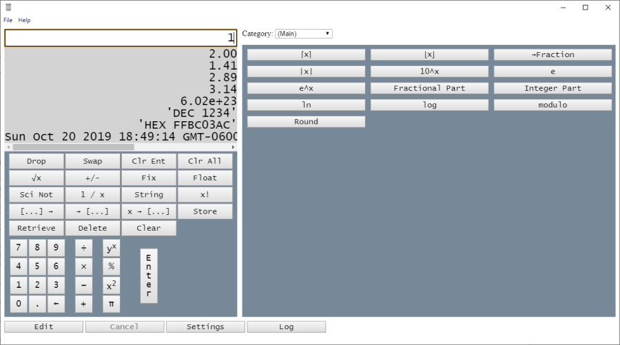Click the divide ÷ key
The height and width of the screenshot is (345, 620).
84,248
